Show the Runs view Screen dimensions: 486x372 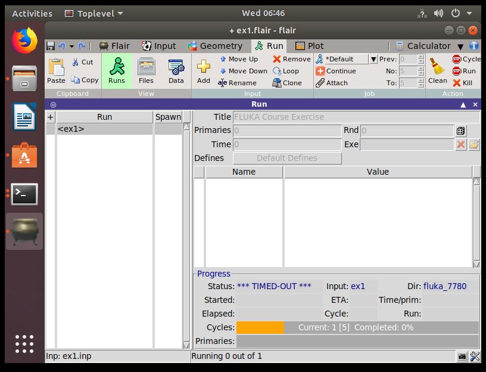click(117, 71)
